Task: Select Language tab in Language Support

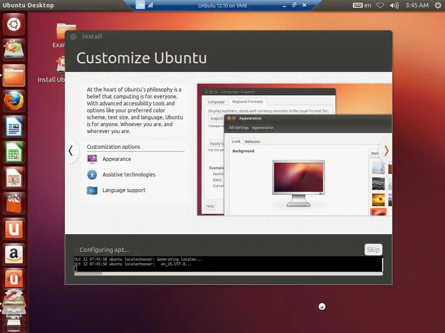Action: tap(216, 101)
